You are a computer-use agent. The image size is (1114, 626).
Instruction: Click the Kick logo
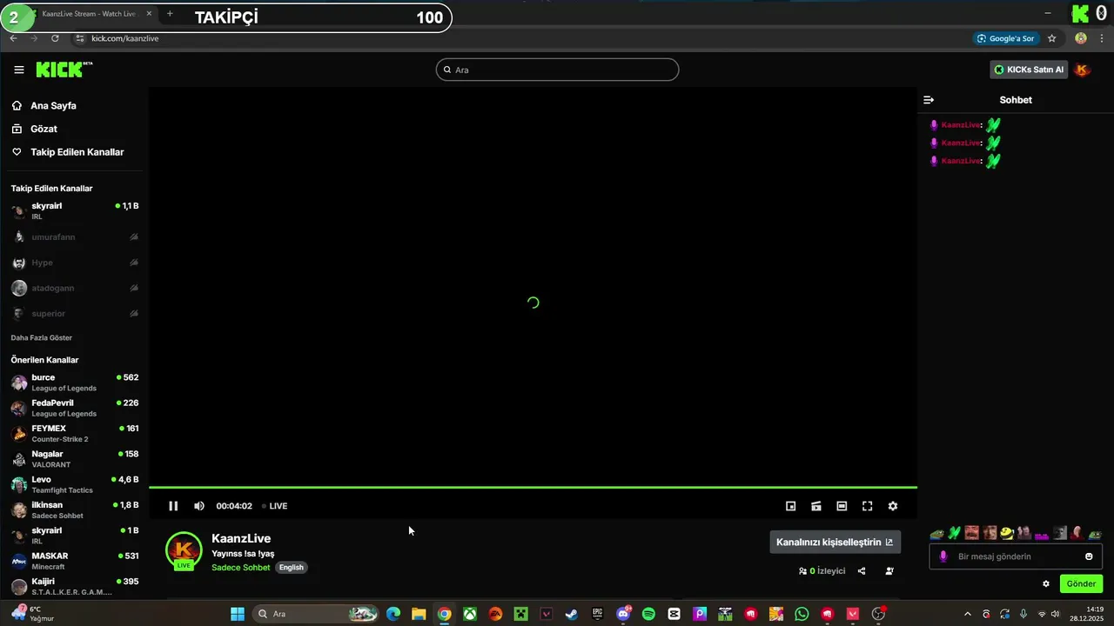(x=64, y=70)
